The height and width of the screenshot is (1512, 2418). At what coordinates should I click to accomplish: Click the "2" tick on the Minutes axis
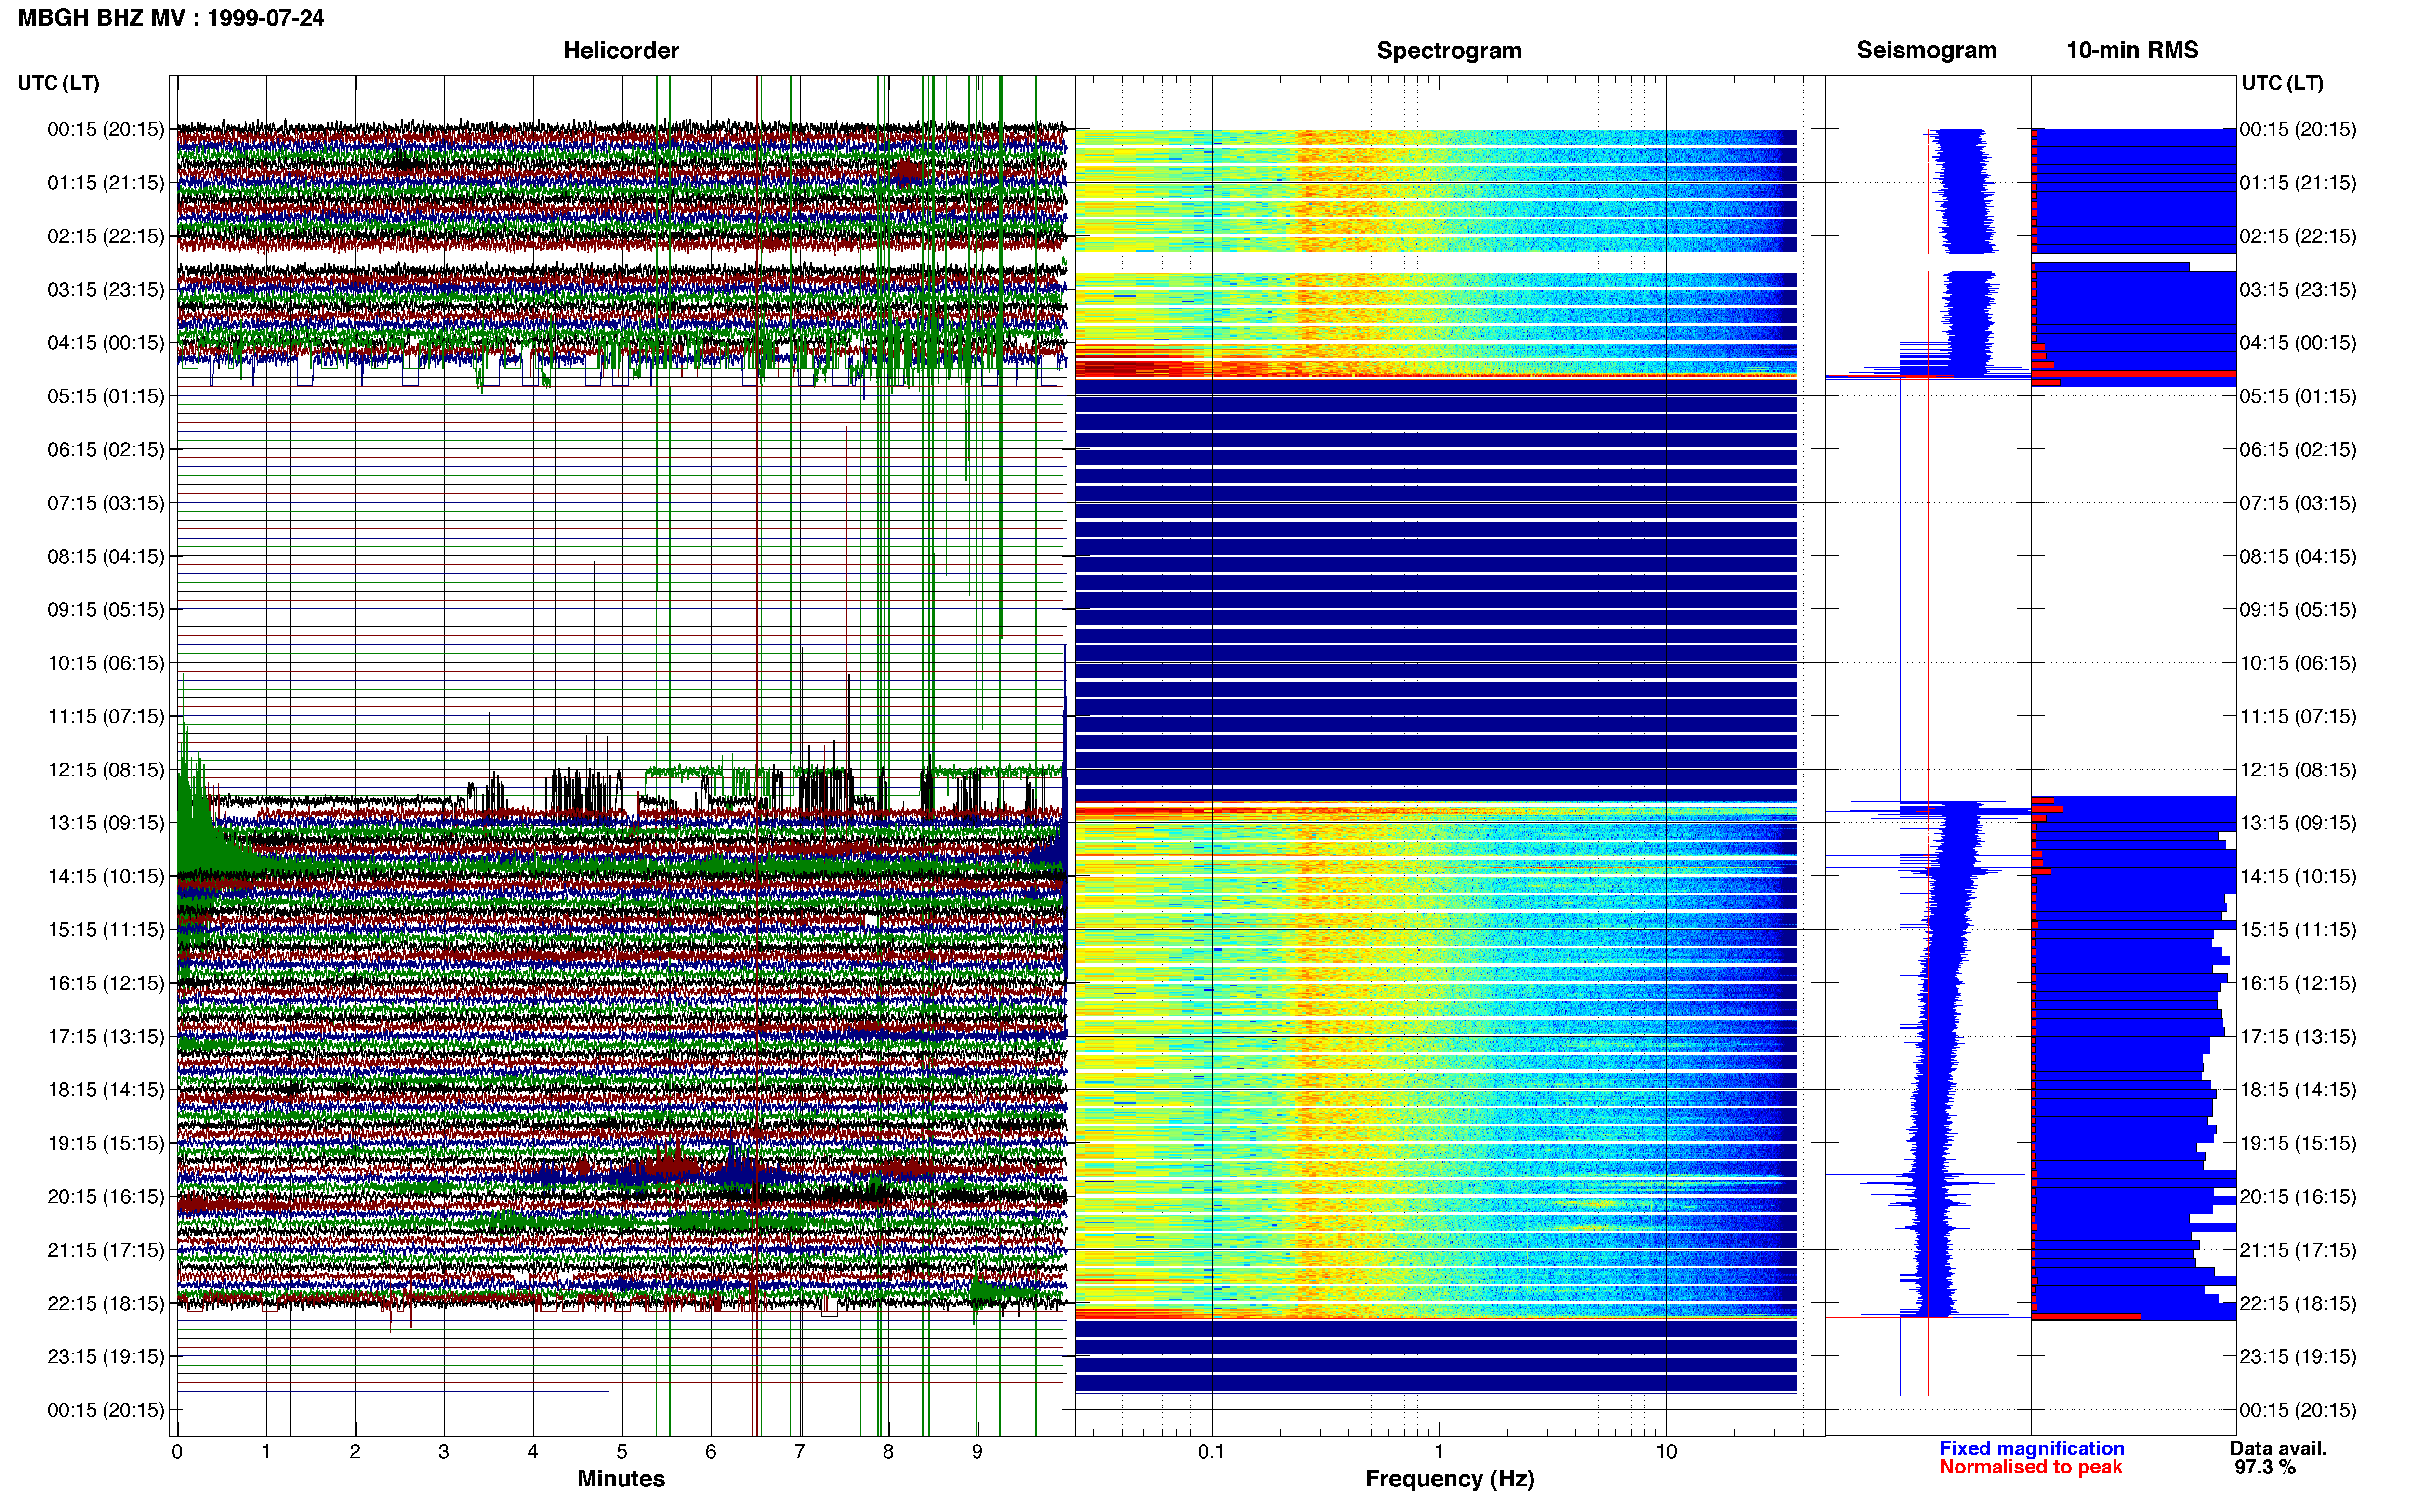click(x=355, y=1451)
